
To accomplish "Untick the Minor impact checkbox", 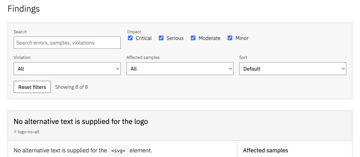I will coord(230,38).
